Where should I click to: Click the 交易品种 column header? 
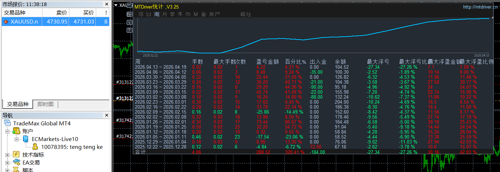coord(22,12)
